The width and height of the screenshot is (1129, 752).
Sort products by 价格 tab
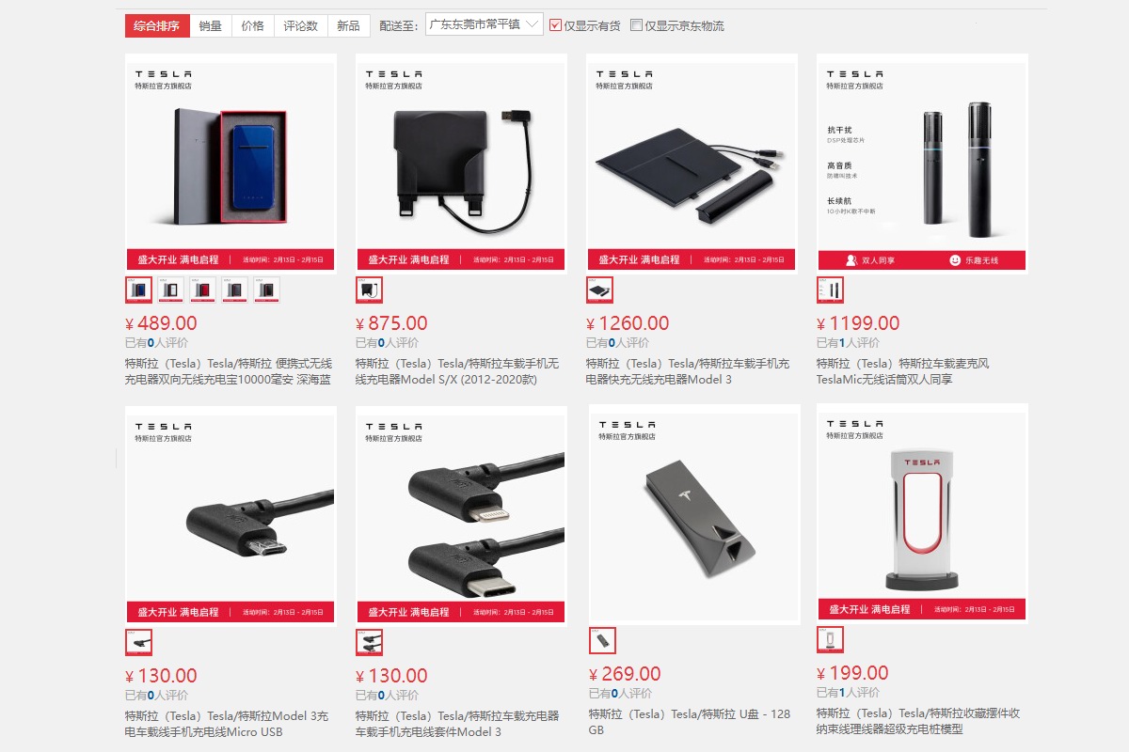pos(252,25)
